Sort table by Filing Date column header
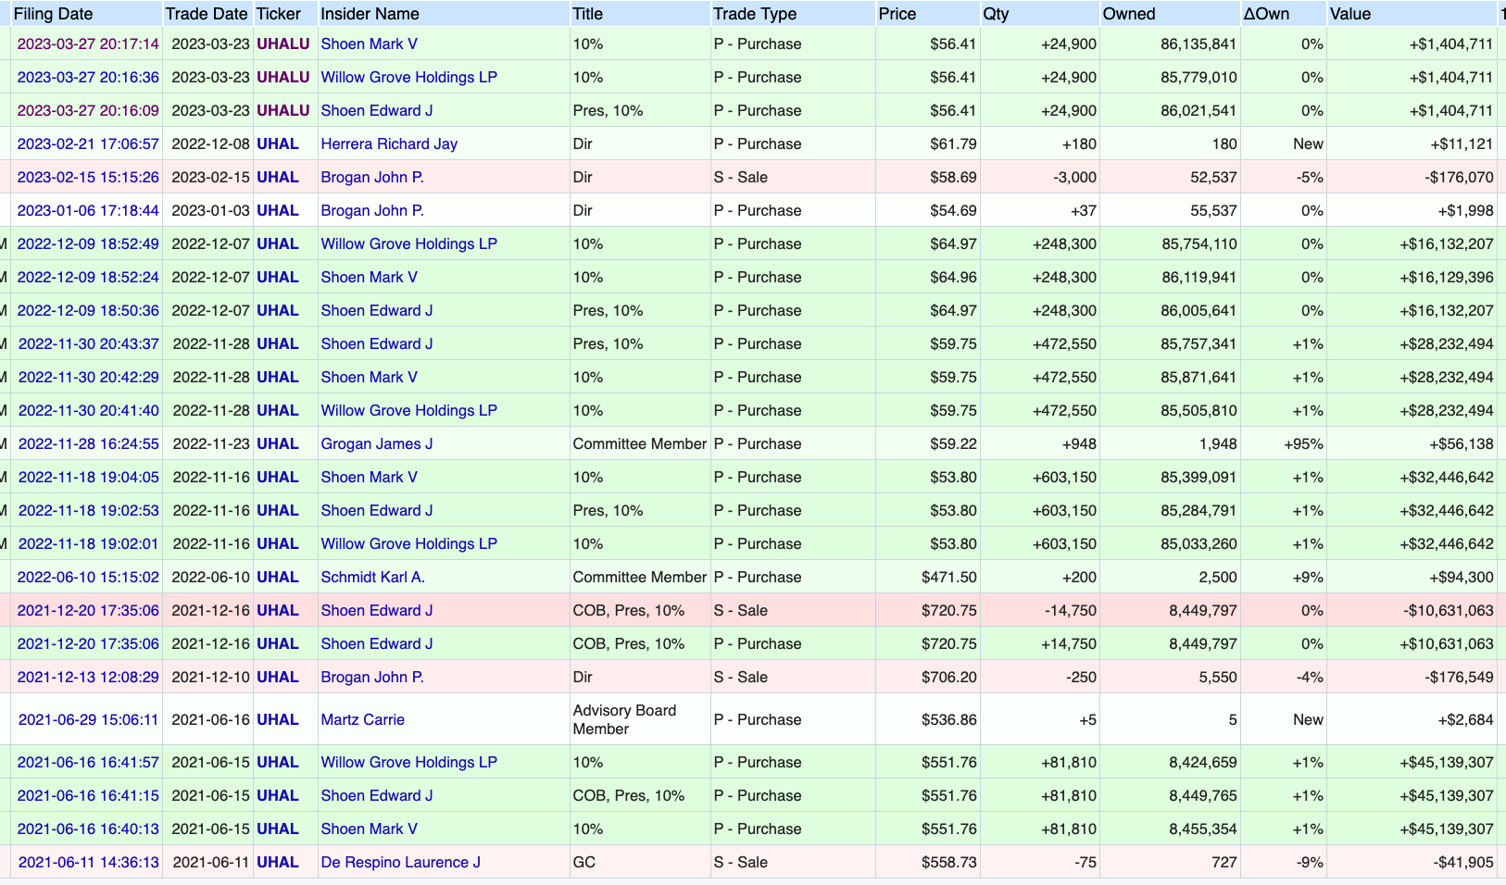Viewport: 1506px width, 885px height. coord(53,14)
